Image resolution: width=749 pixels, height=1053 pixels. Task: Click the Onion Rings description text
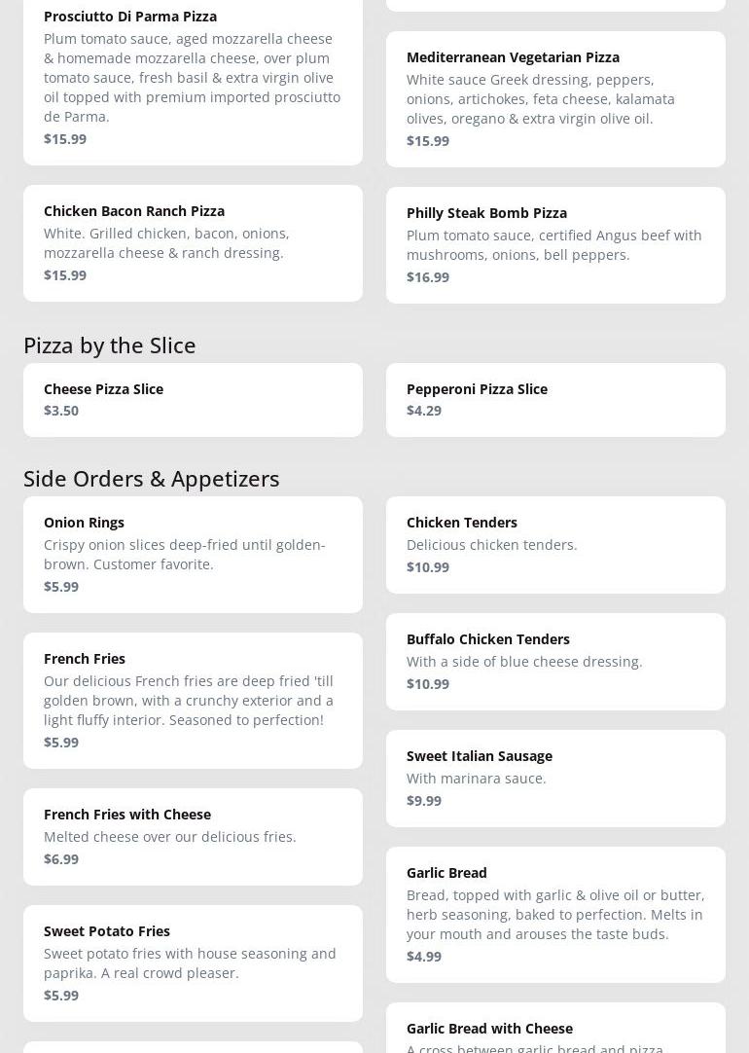[x=184, y=554]
